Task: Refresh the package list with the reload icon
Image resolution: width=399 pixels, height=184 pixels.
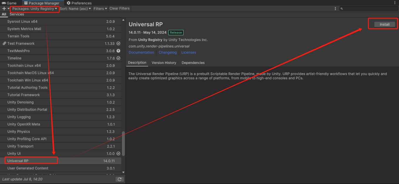Action: pyautogui.click(x=119, y=179)
